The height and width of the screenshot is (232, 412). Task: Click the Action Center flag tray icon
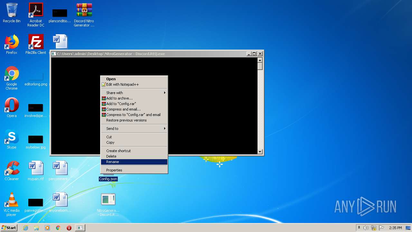pyautogui.click(x=381, y=228)
